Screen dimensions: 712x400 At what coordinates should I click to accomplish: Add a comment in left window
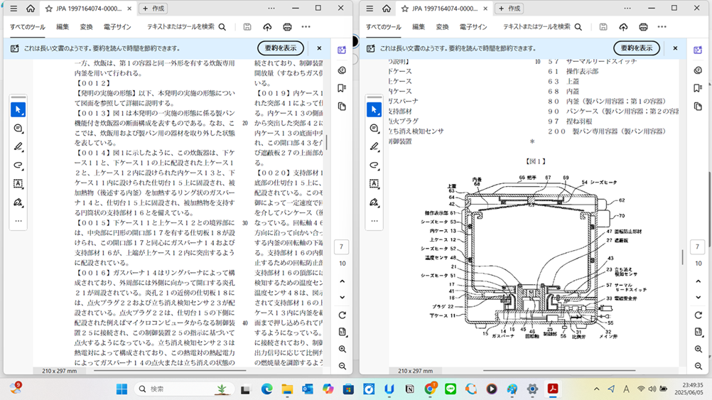coord(18,129)
